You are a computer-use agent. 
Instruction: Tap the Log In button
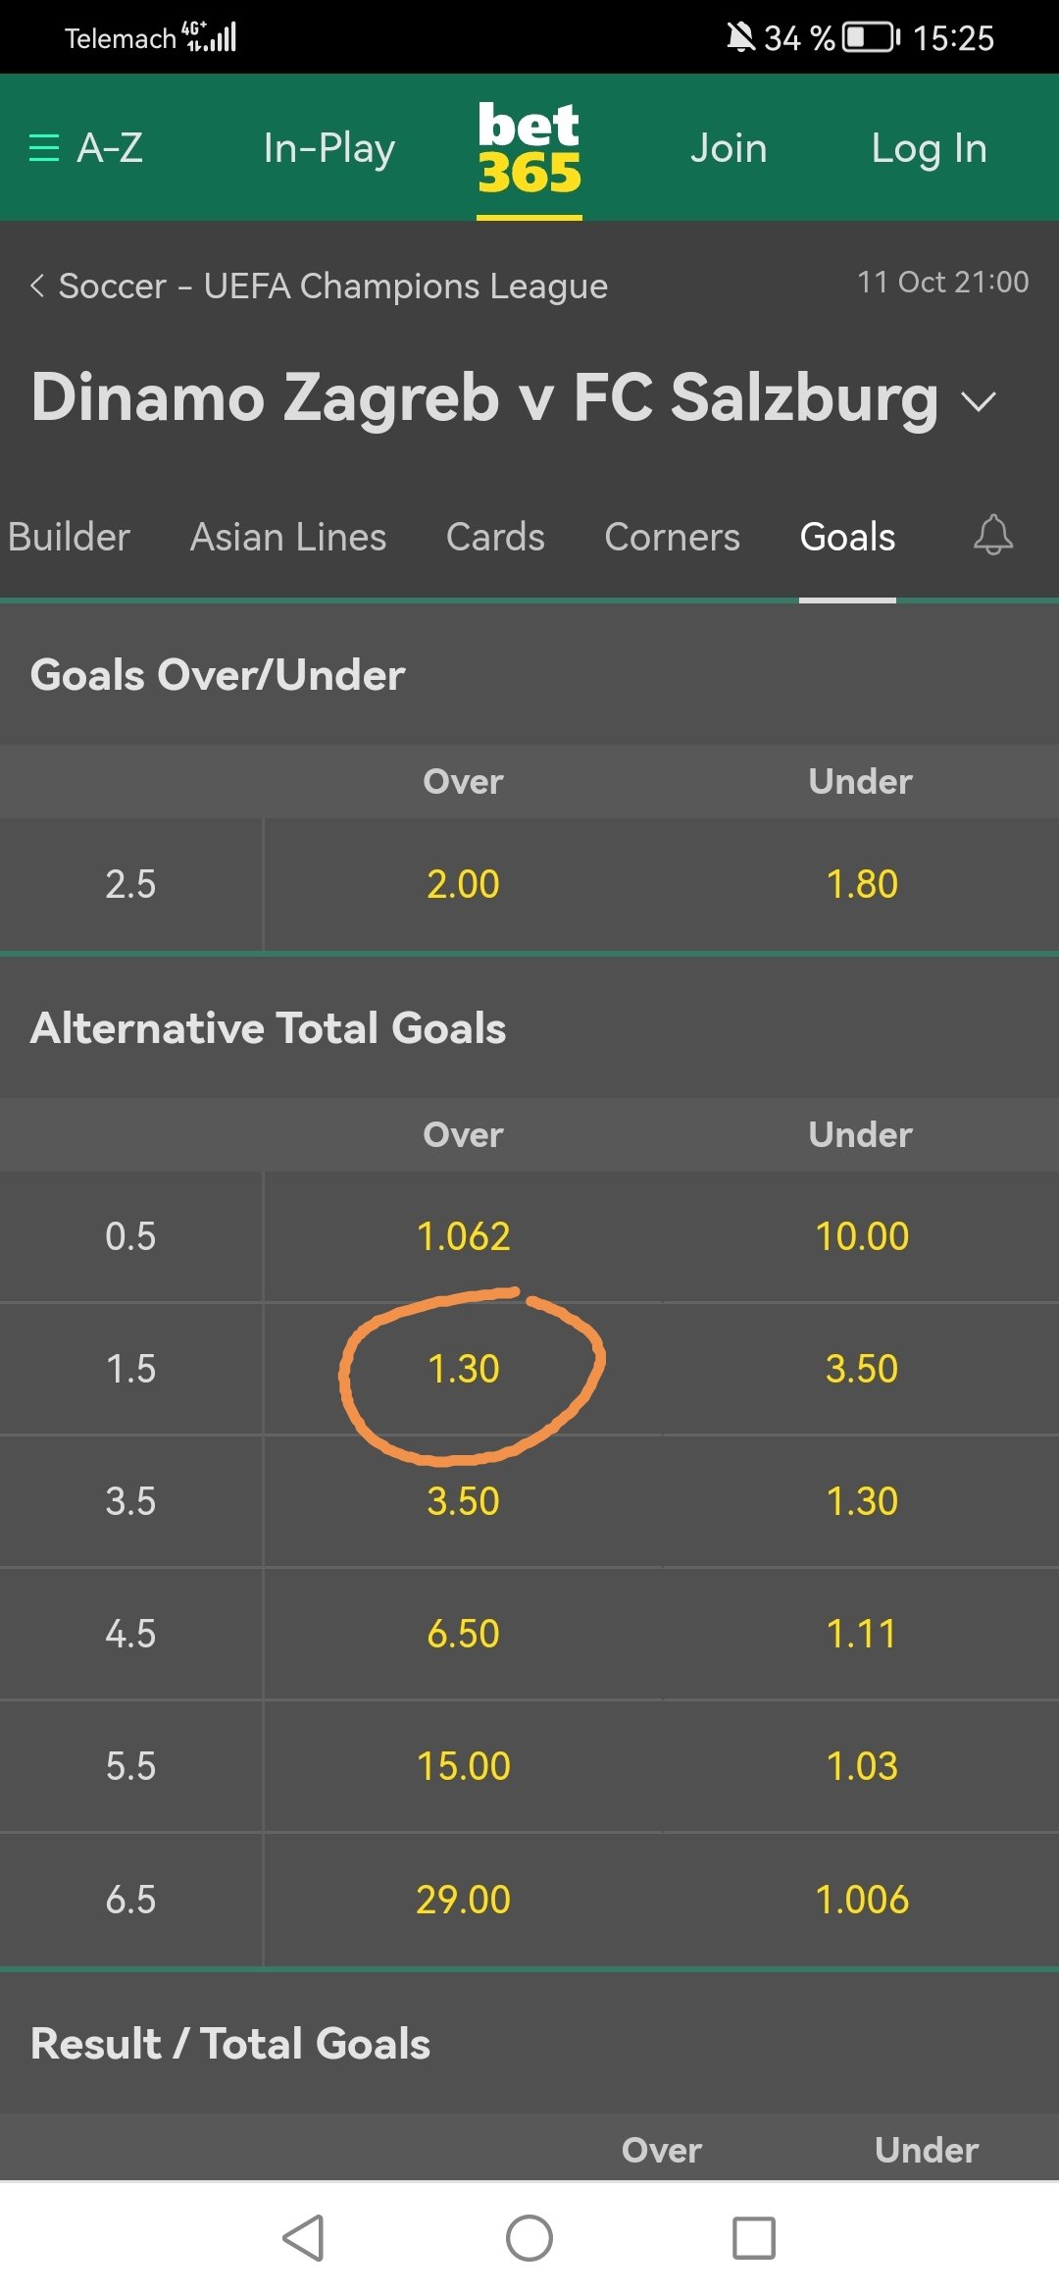click(x=929, y=148)
